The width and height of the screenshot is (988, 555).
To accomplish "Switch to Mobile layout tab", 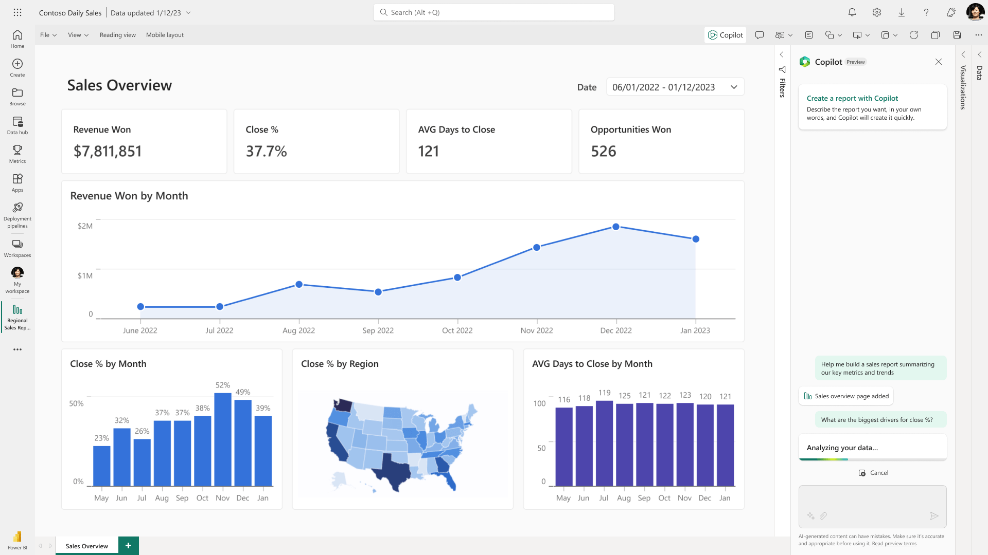I will click(x=165, y=34).
